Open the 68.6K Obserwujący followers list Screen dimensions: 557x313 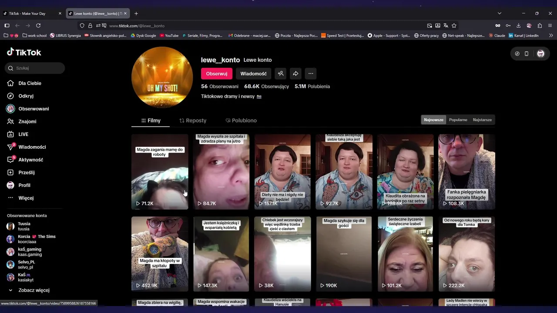[266, 87]
